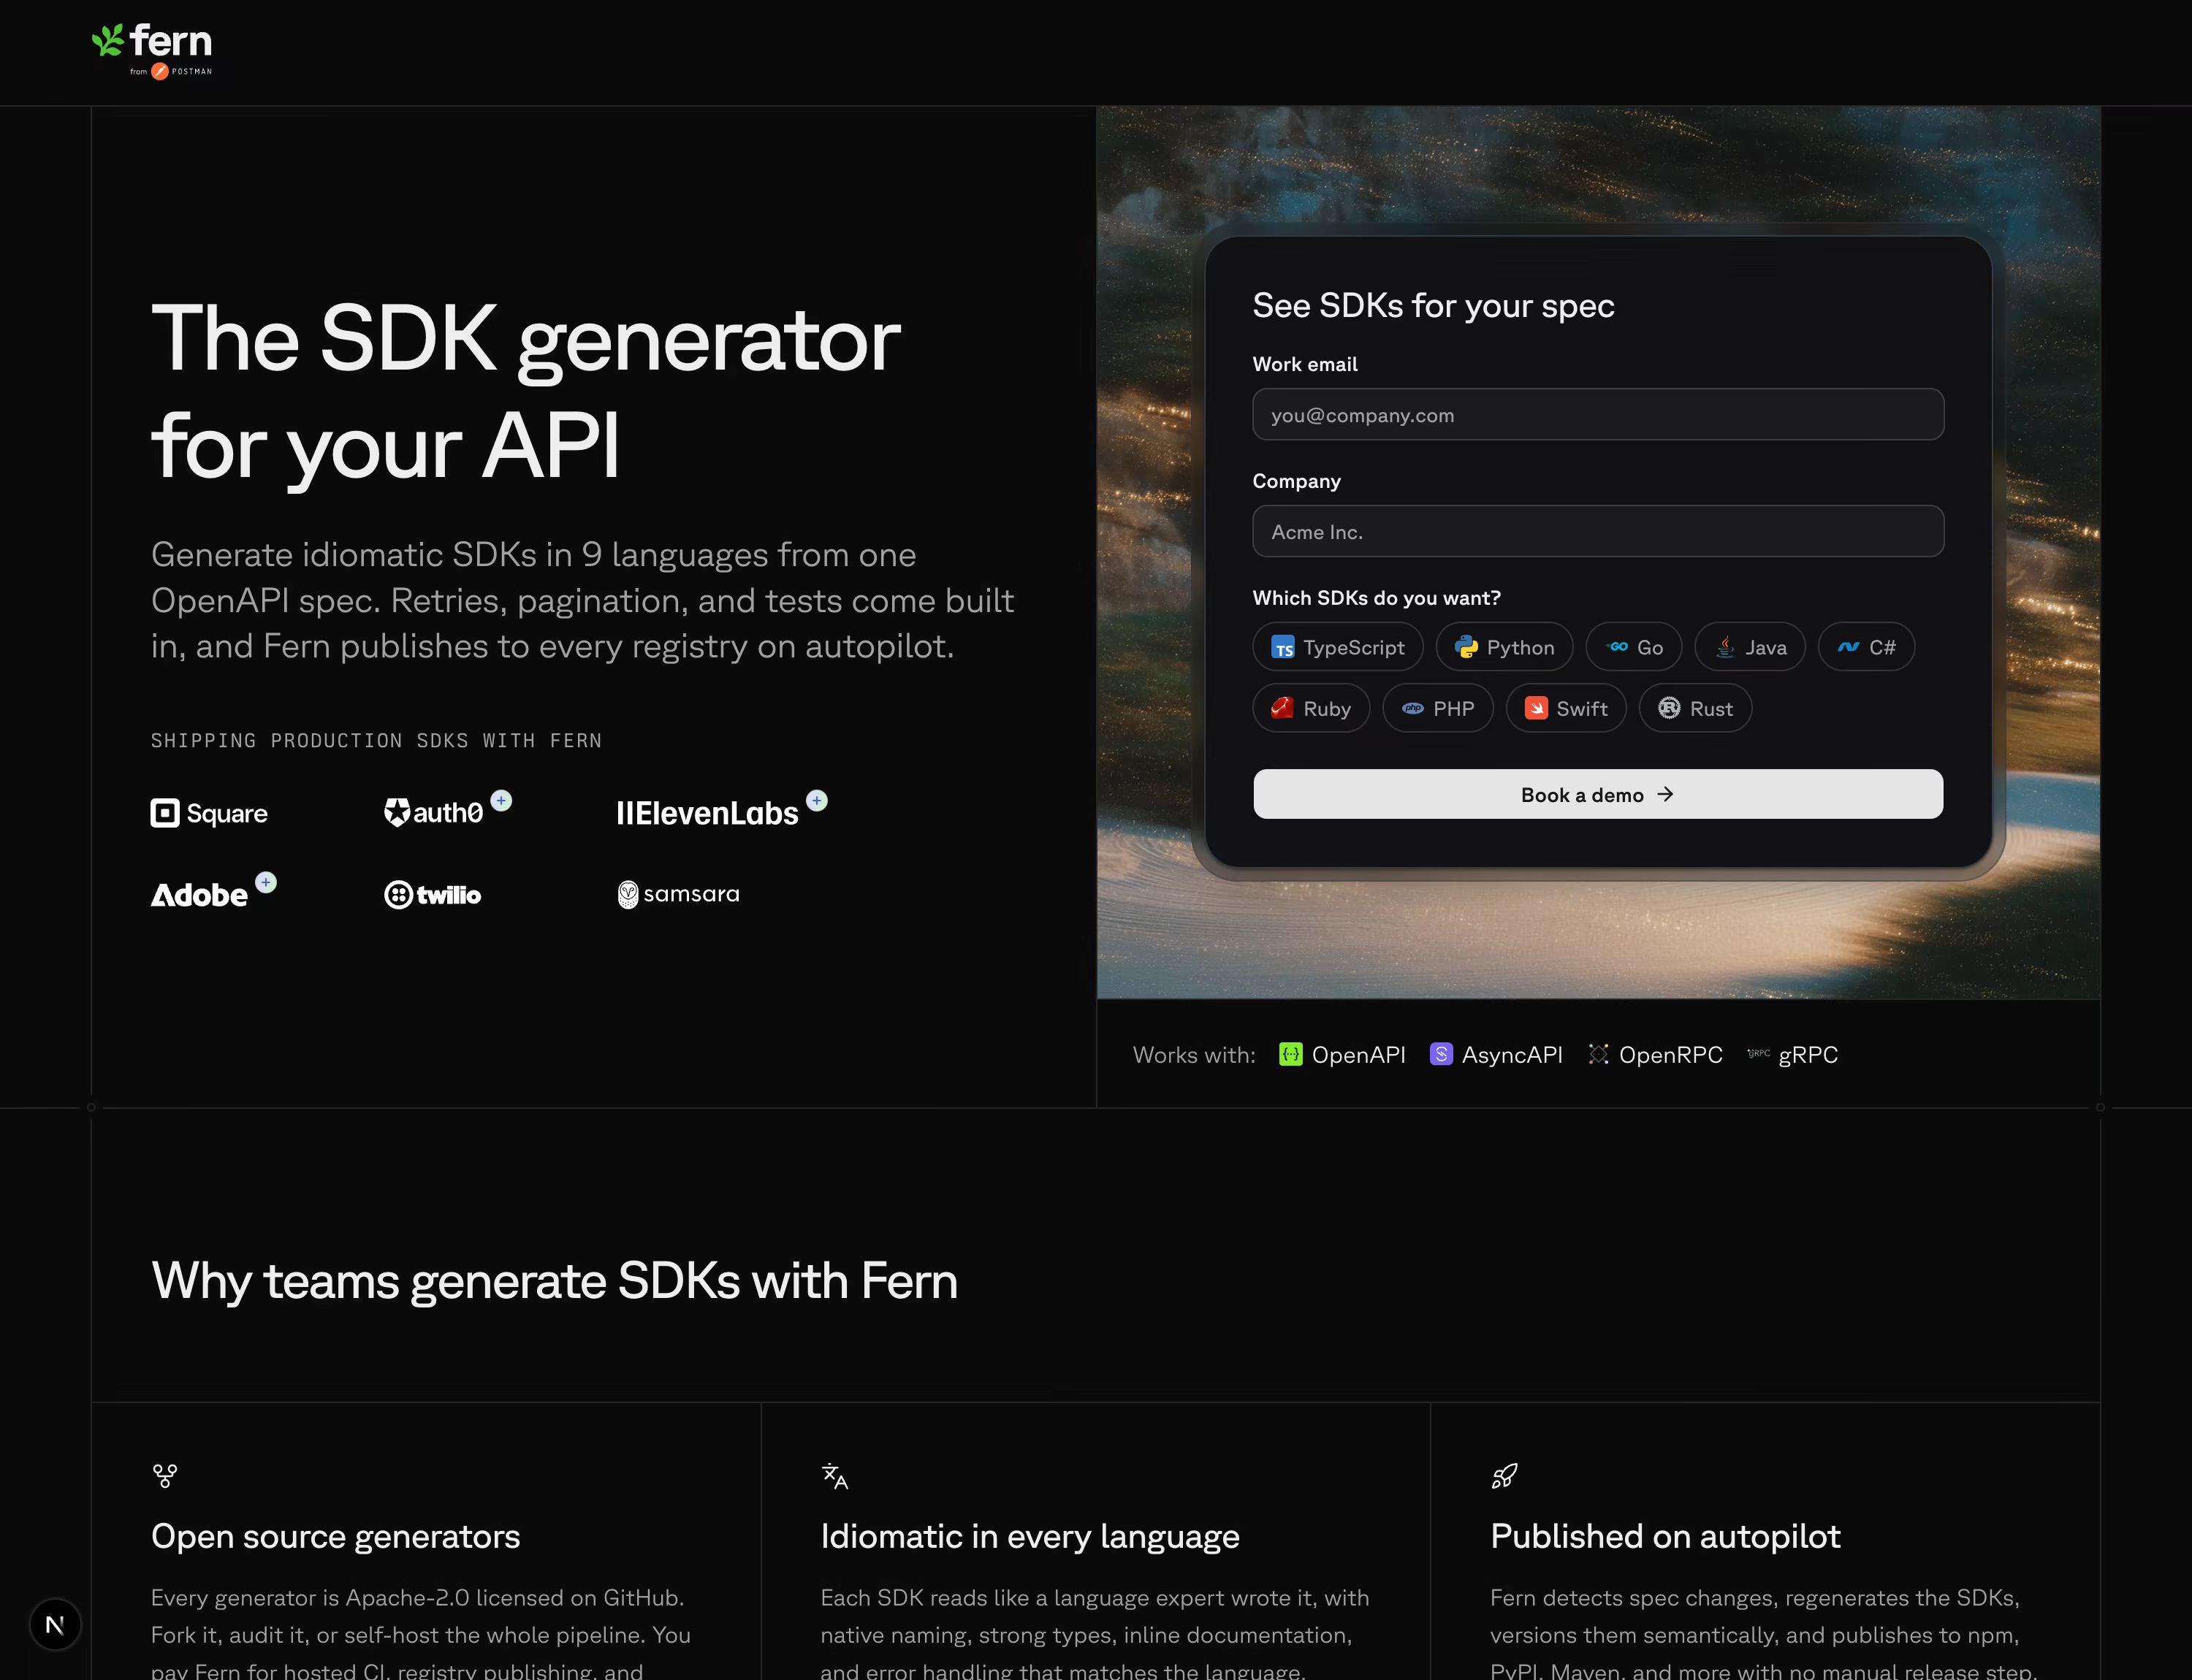Toggle the Java SDK chip
2192x1680 pixels.
(x=1750, y=647)
